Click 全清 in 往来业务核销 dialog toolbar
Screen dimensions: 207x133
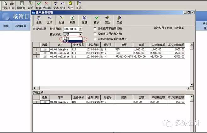pyautogui.click(x=50, y=20)
